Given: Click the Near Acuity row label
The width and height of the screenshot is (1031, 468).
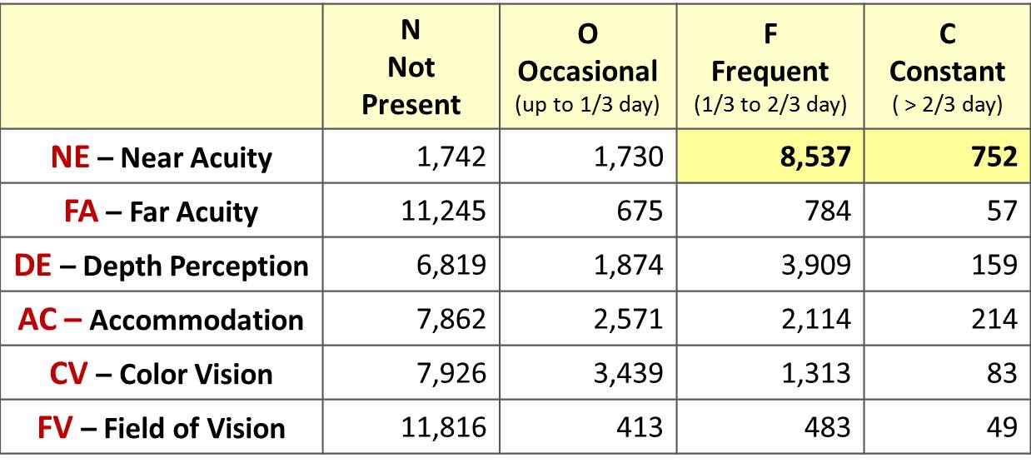Looking at the screenshot, I should (162, 157).
